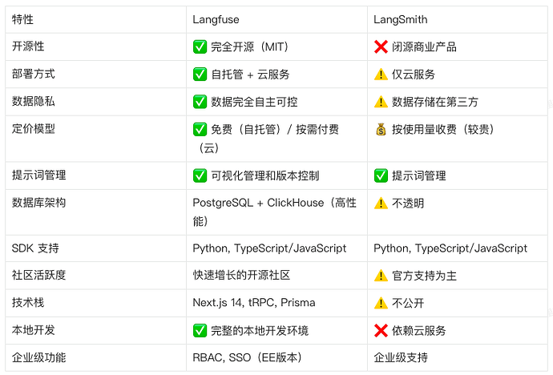Select the green check before 自托管 + 云服务

(200, 74)
